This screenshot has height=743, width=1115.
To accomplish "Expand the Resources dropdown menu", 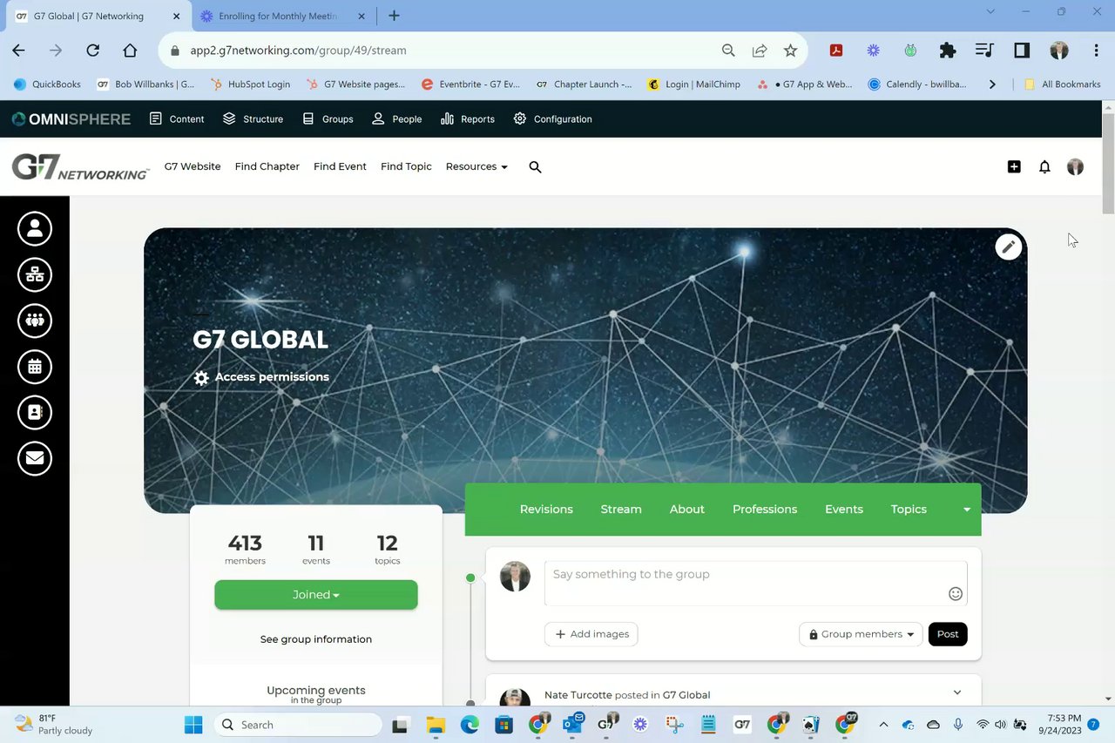I will pos(476,166).
